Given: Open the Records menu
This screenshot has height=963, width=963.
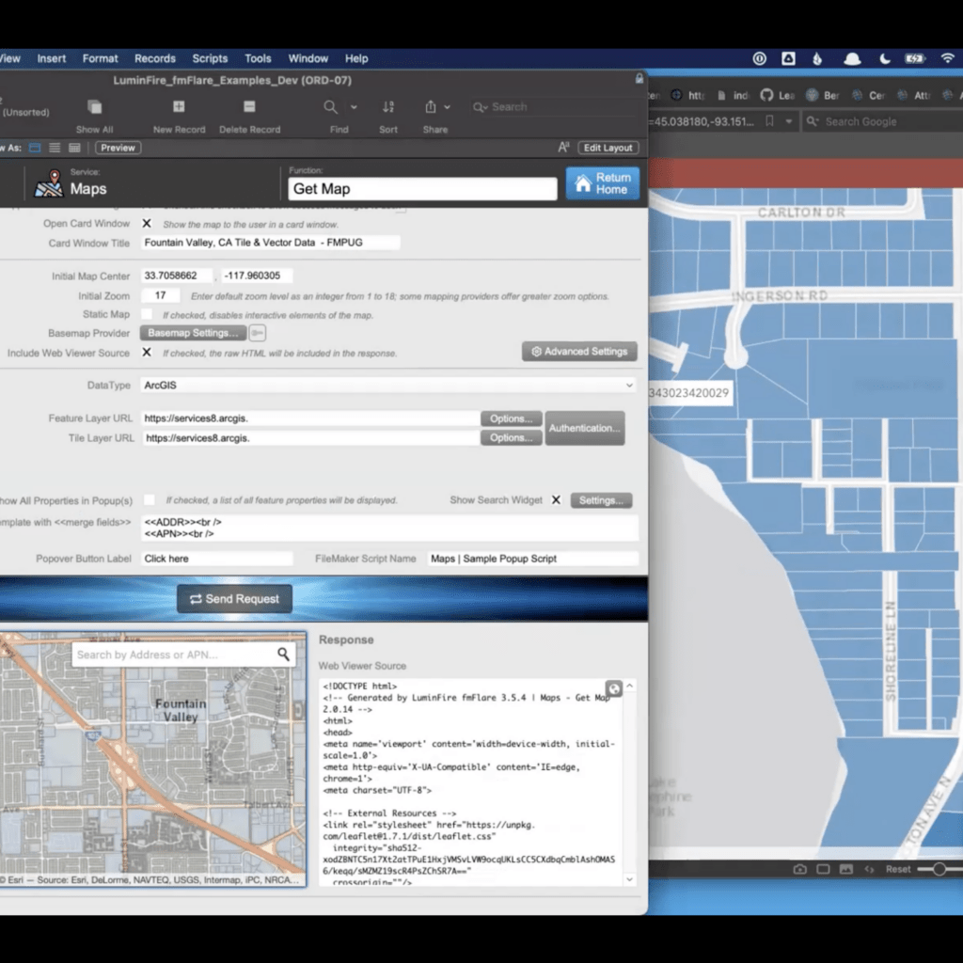Looking at the screenshot, I should coord(154,58).
